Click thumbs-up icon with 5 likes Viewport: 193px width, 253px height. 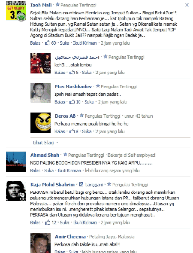click(72, 72)
